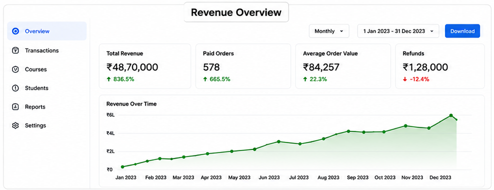Click the 22.3% growth figure

click(318, 79)
